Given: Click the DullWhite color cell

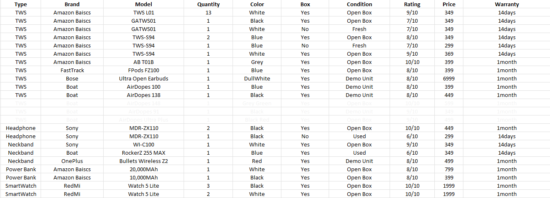Looking at the screenshot, I should [257, 78].
